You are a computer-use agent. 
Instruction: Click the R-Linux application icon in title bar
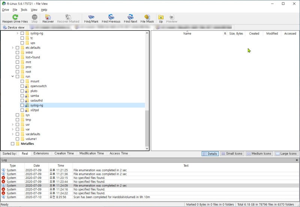pyautogui.click(x=4, y=3)
